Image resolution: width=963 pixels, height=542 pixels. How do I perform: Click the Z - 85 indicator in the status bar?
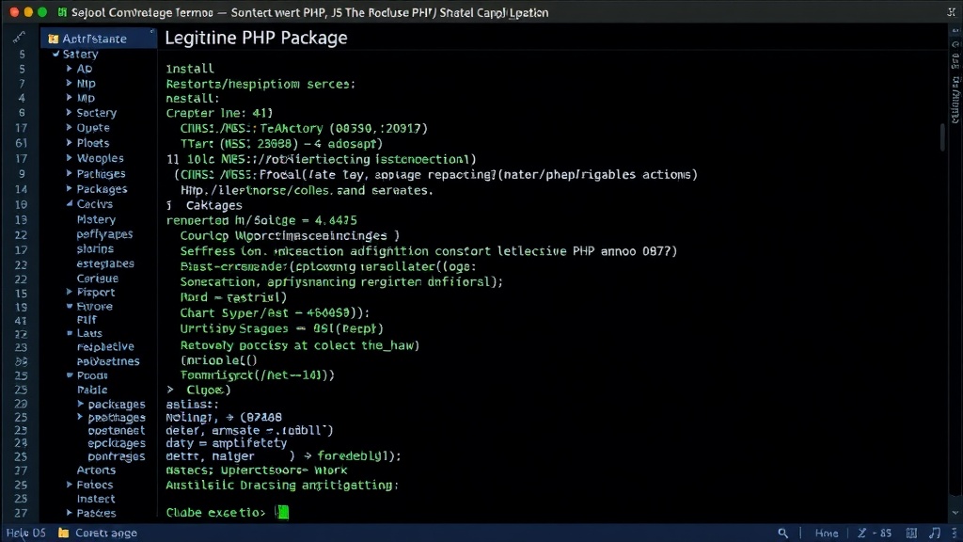pyautogui.click(x=875, y=533)
